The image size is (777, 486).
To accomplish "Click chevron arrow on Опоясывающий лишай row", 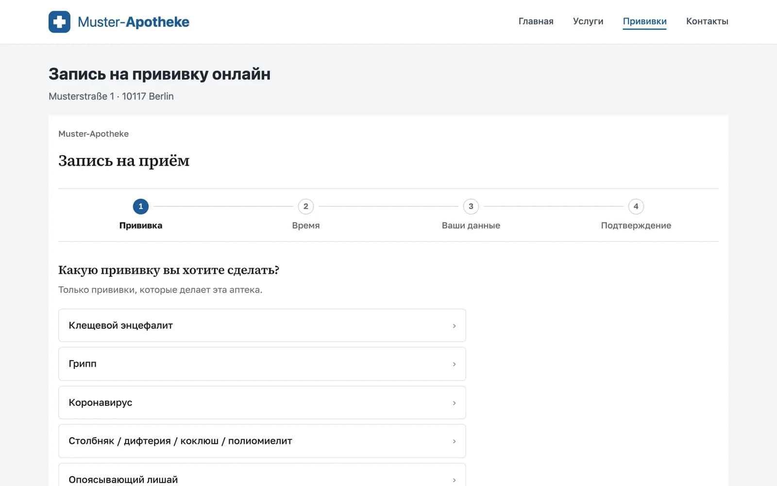I will point(454,480).
